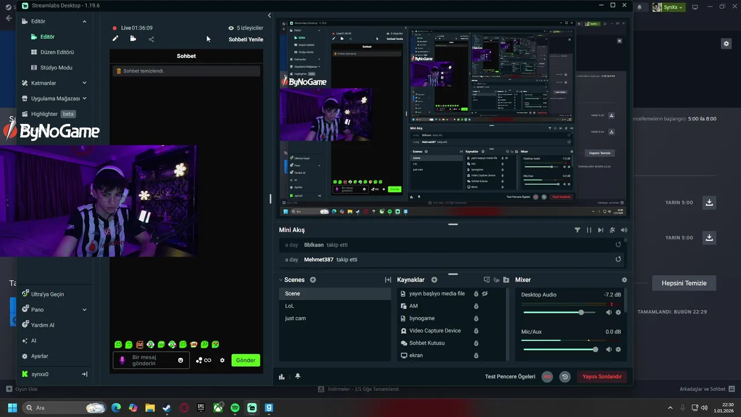The height and width of the screenshot is (417, 741).
Task: Add a new source in Kaynaklar
Action: pos(434,280)
